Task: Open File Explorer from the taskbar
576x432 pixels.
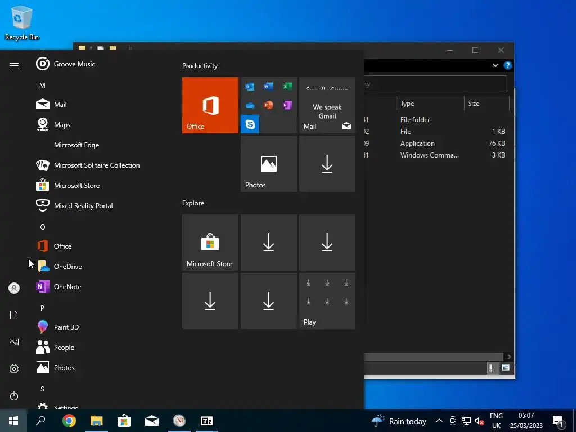Action: click(97, 421)
